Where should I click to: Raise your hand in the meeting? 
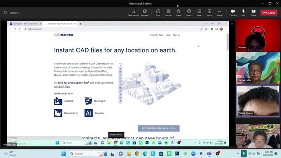(x=179, y=13)
